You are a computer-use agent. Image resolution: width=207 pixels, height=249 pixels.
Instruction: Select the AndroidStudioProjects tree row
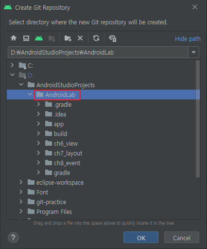click(103, 85)
